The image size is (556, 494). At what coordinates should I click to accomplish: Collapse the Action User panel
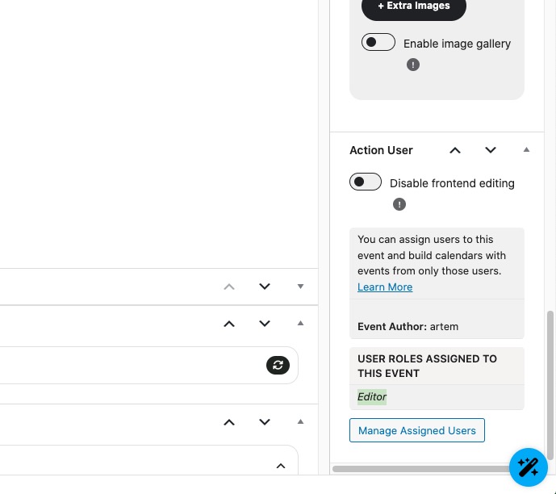point(526,150)
